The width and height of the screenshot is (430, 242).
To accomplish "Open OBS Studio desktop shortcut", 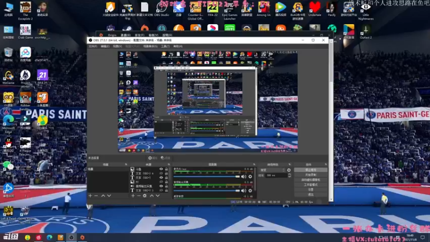I will [x=162, y=9].
